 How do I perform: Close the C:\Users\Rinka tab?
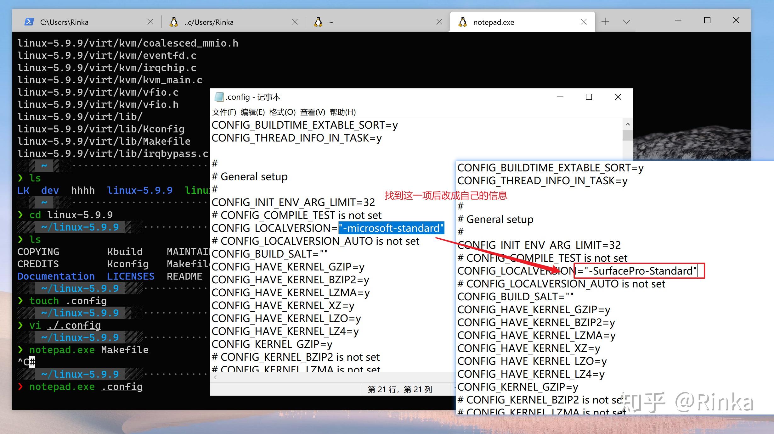tap(150, 22)
